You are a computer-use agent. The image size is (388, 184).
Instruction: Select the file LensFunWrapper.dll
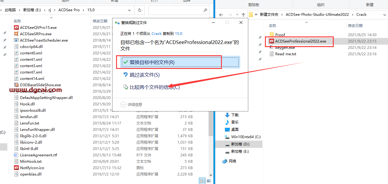point(37,129)
